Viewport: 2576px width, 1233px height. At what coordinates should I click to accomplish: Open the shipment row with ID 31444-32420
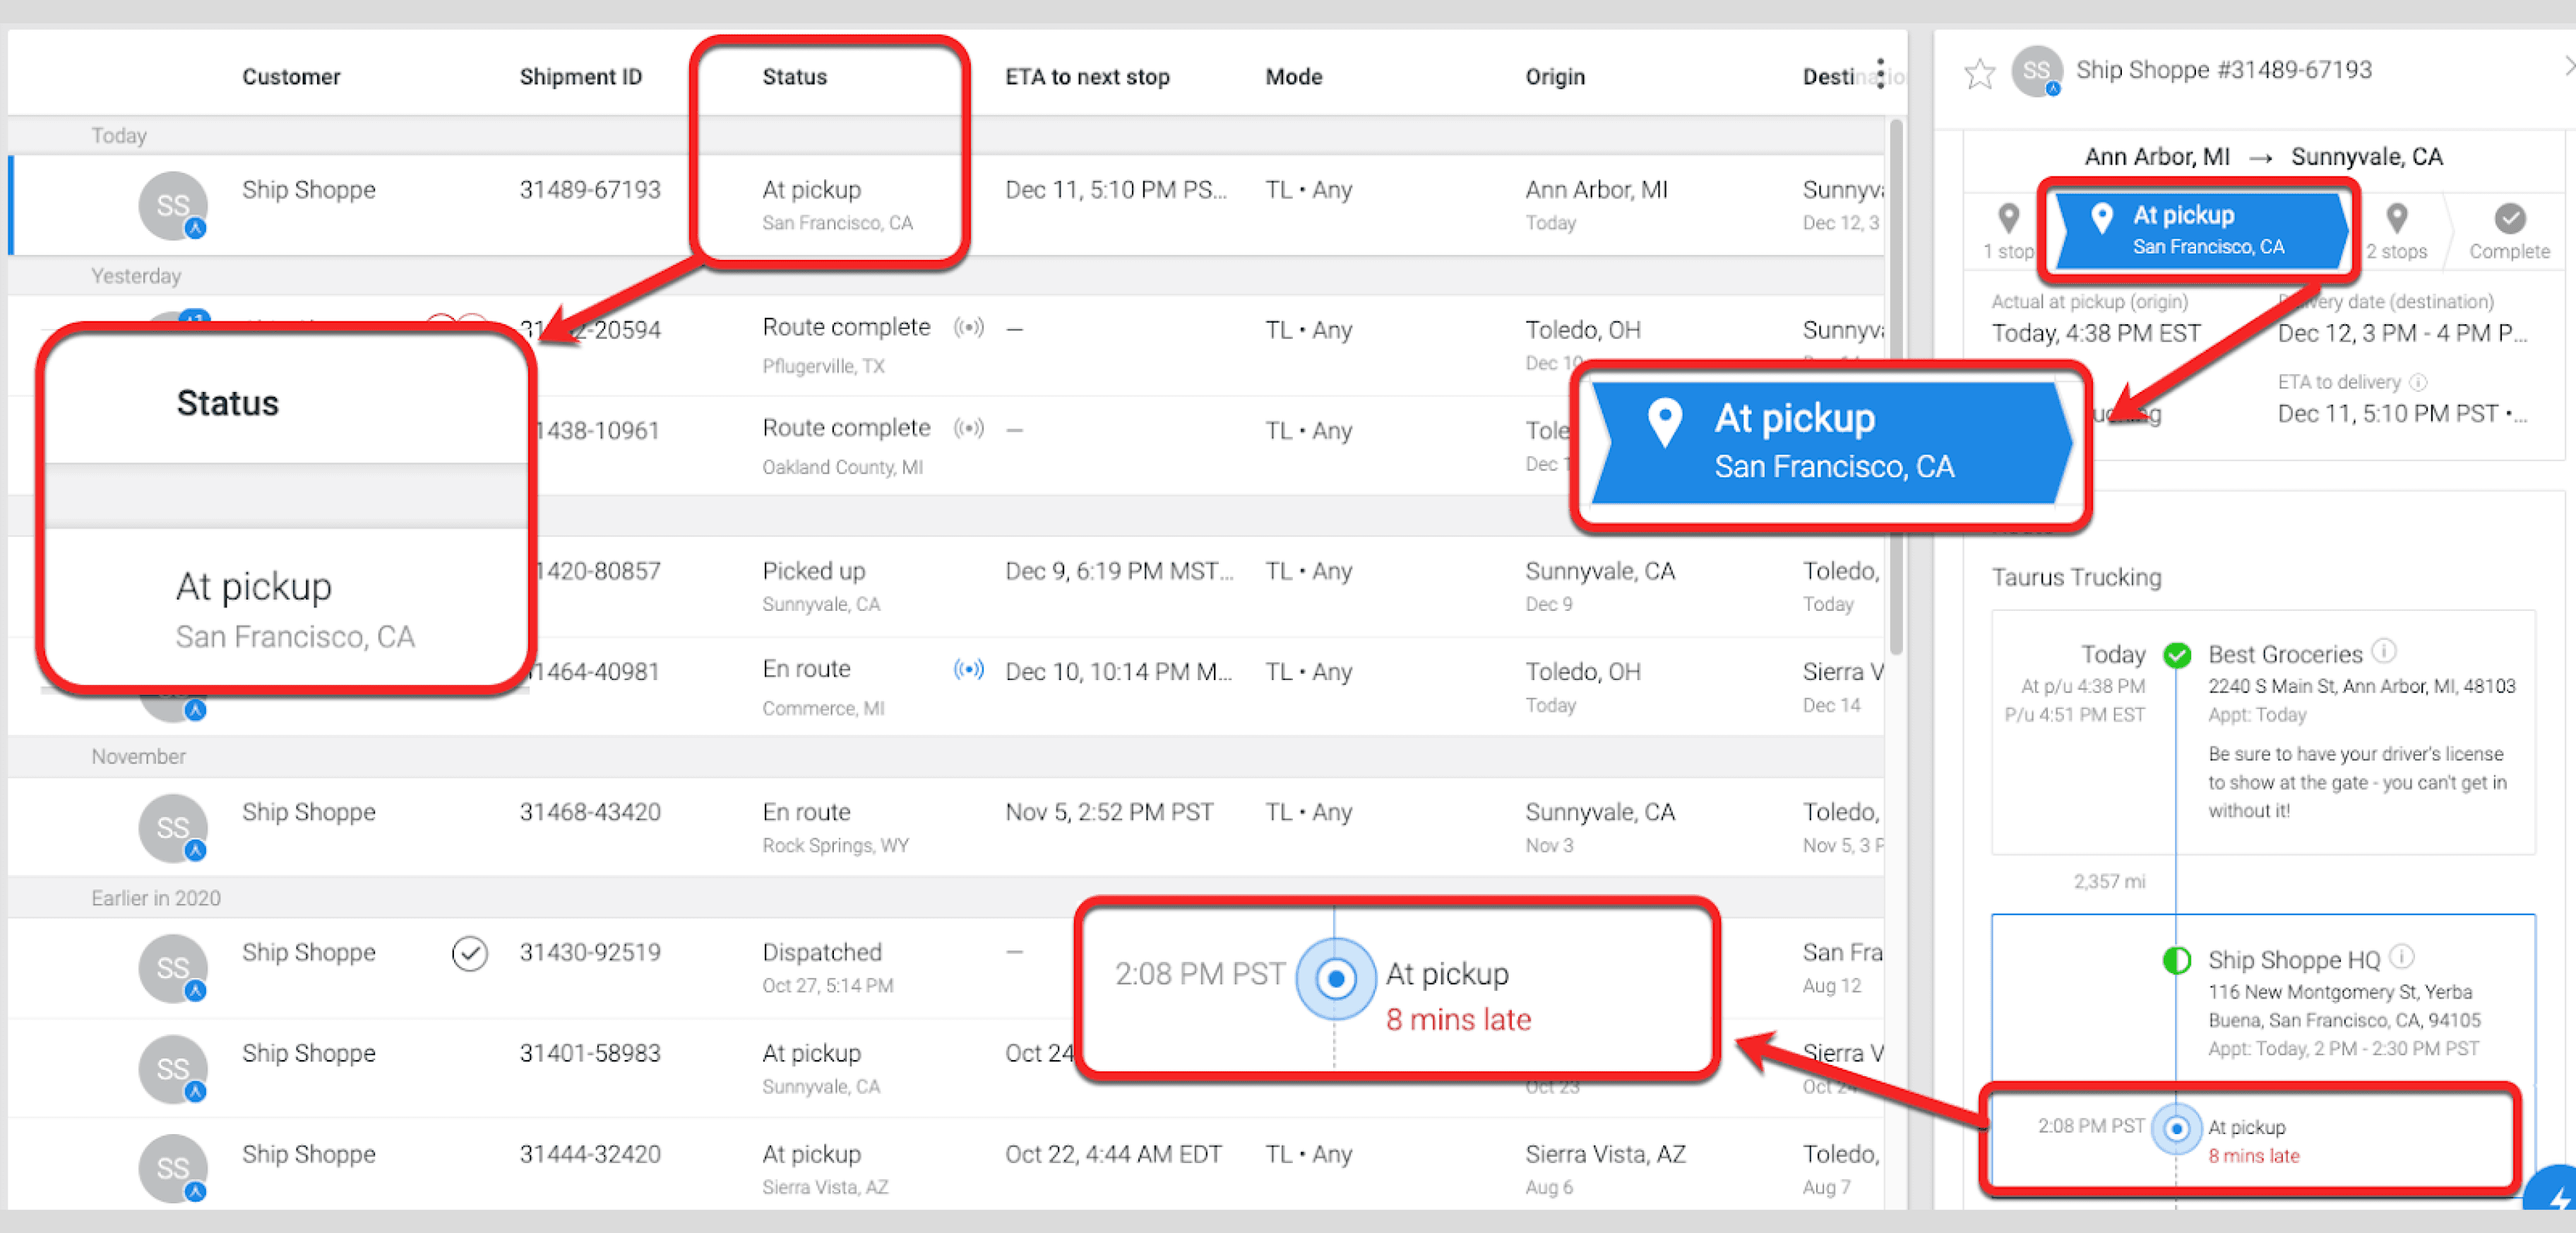[x=589, y=1154]
